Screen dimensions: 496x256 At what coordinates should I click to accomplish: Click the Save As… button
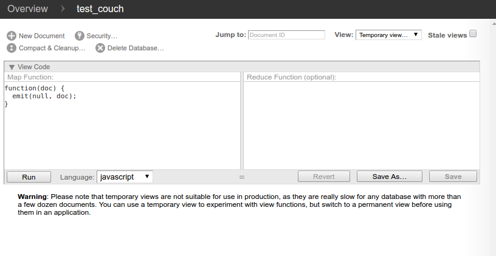click(390, 177)
